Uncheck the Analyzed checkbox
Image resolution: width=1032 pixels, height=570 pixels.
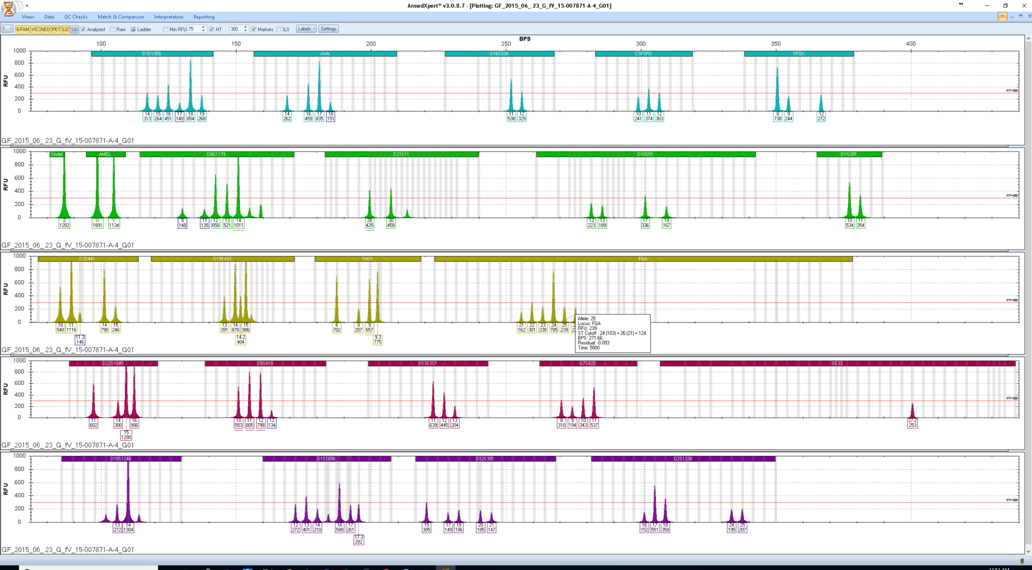(x=83, y=30)
